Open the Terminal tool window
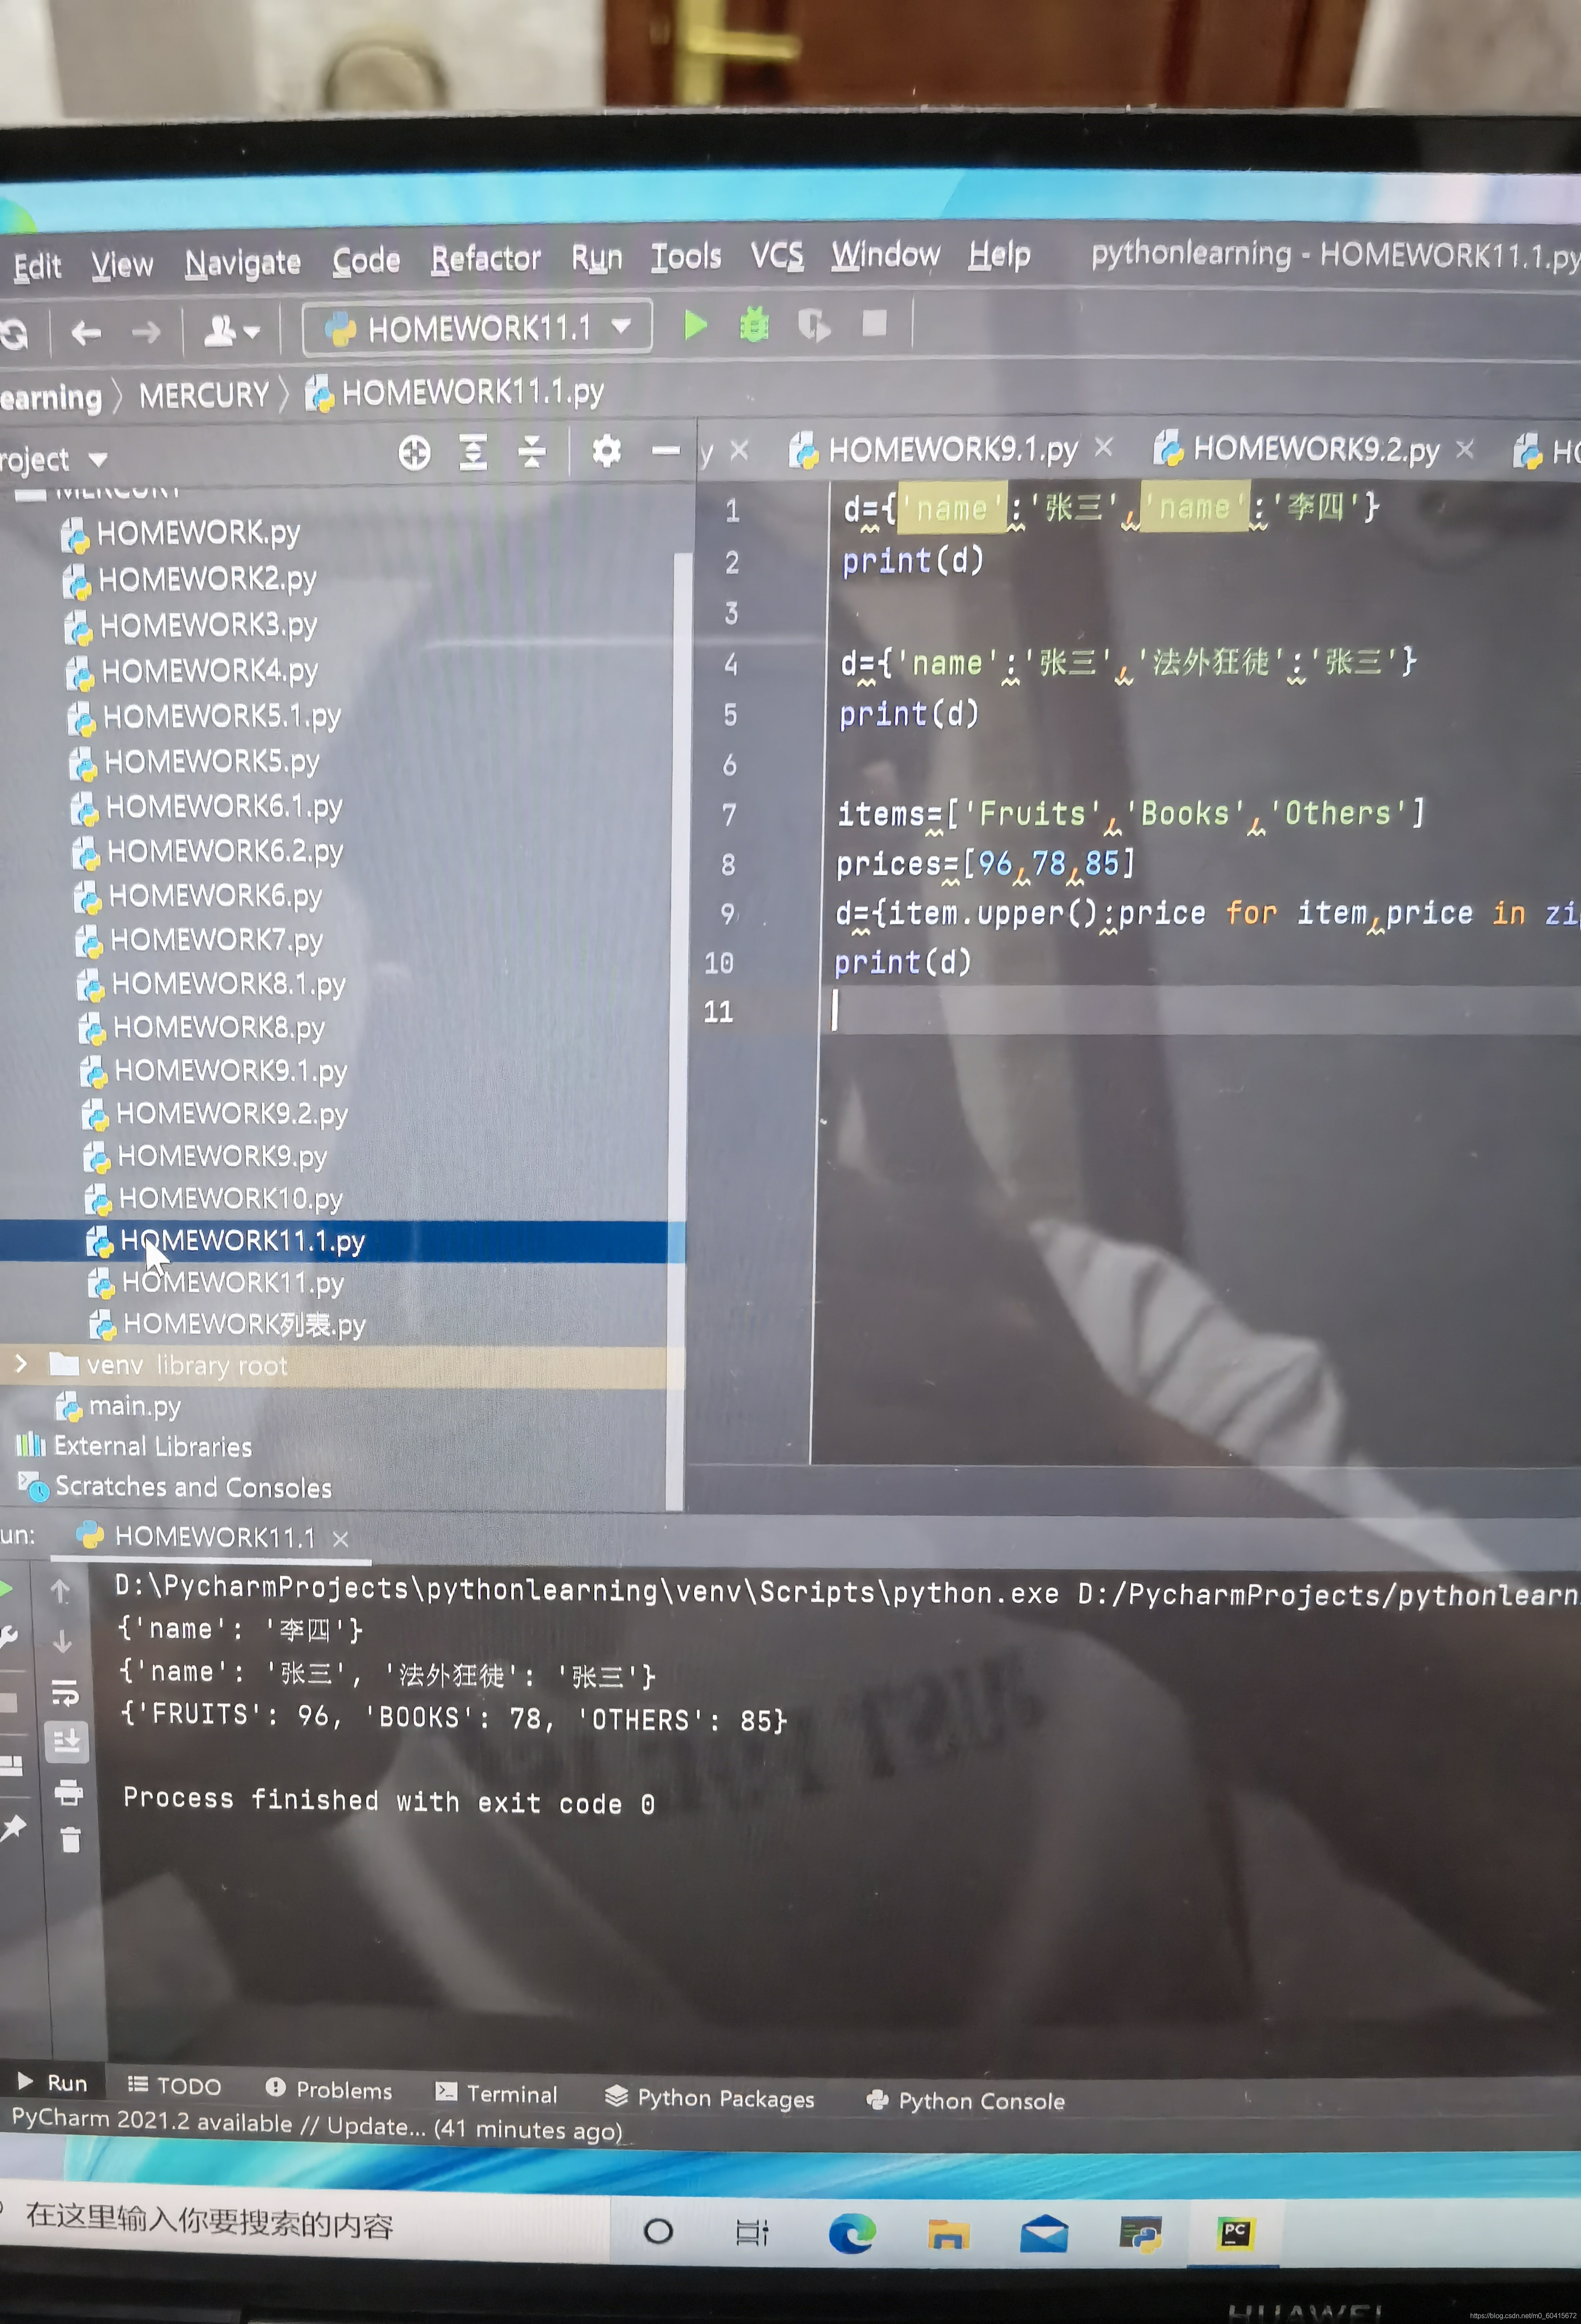1581x2324 pixels. (496, 2094)
